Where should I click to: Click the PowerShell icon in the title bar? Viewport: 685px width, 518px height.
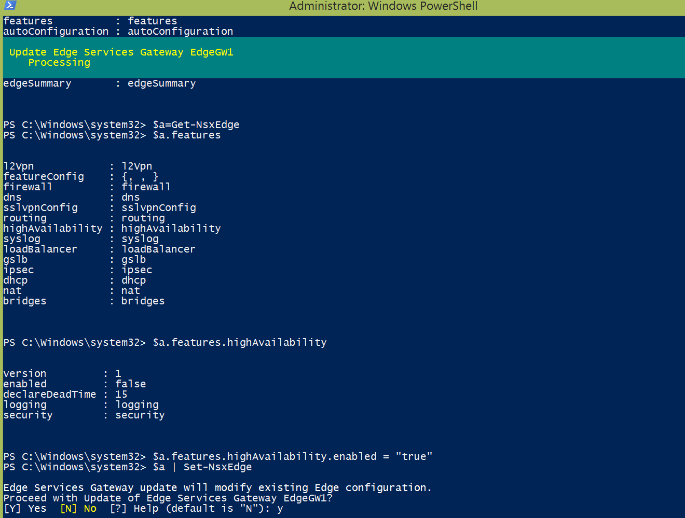pyautogui.click(x=10, y=6)
